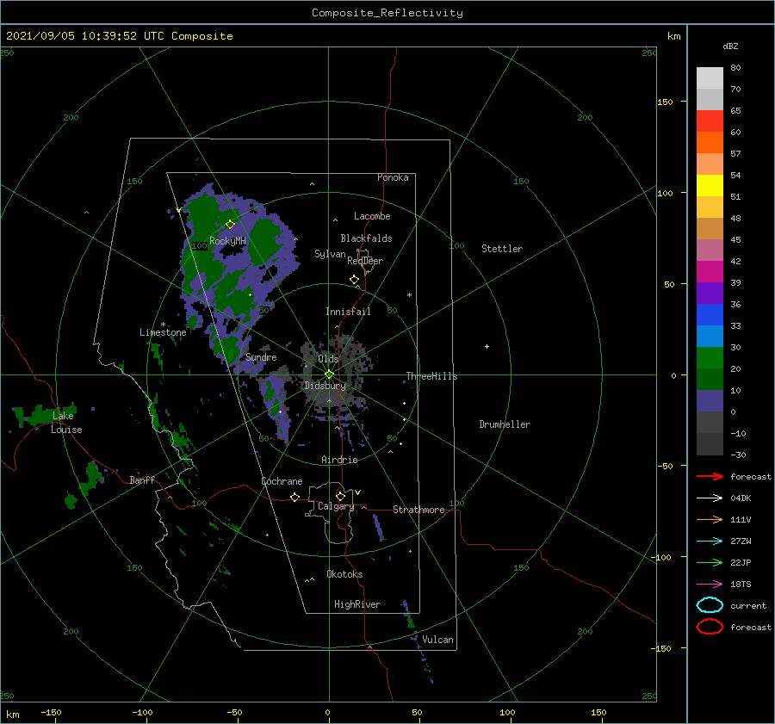This screenshot has height=724, width=775.
Task: Click the Ponoka town label
Action: coord(393,177)
